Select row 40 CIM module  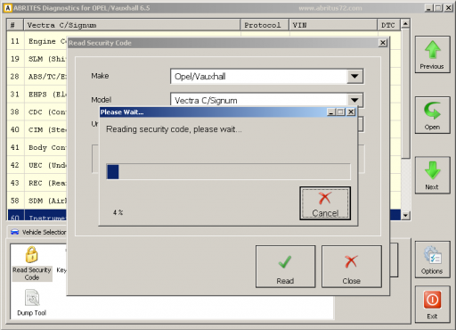pos(37,129)
